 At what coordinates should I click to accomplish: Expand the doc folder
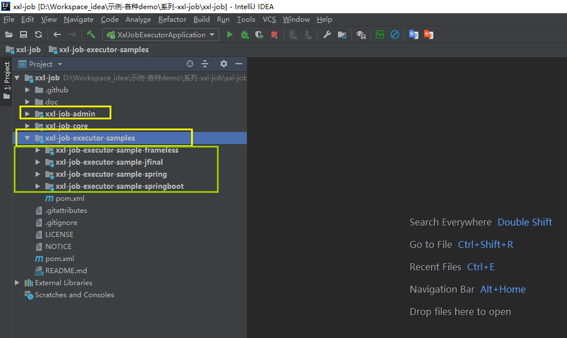coord(28,102)
